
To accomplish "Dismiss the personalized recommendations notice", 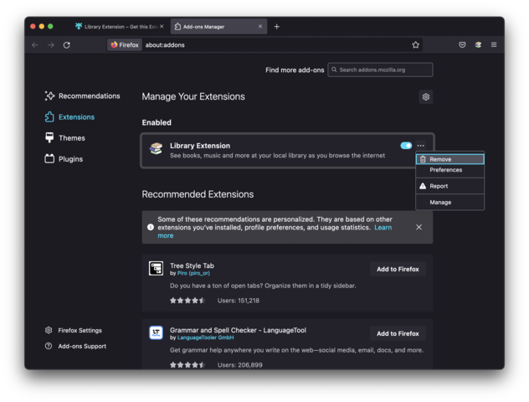I will [419, 227].
